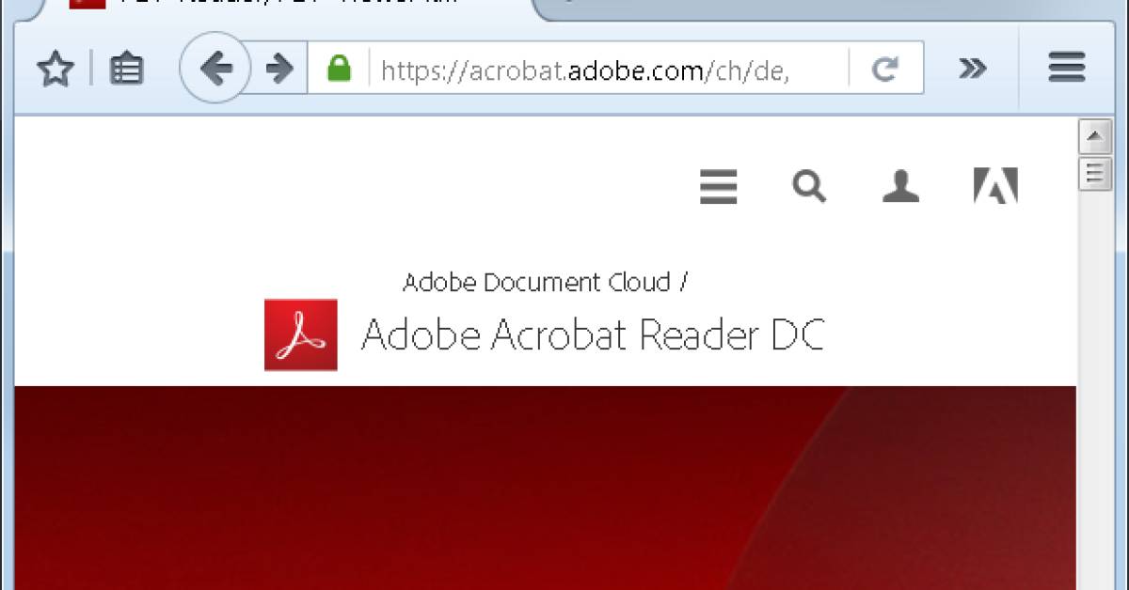Go forward with the right arrow
The image size is (1129, 590).
coord(278,68)
